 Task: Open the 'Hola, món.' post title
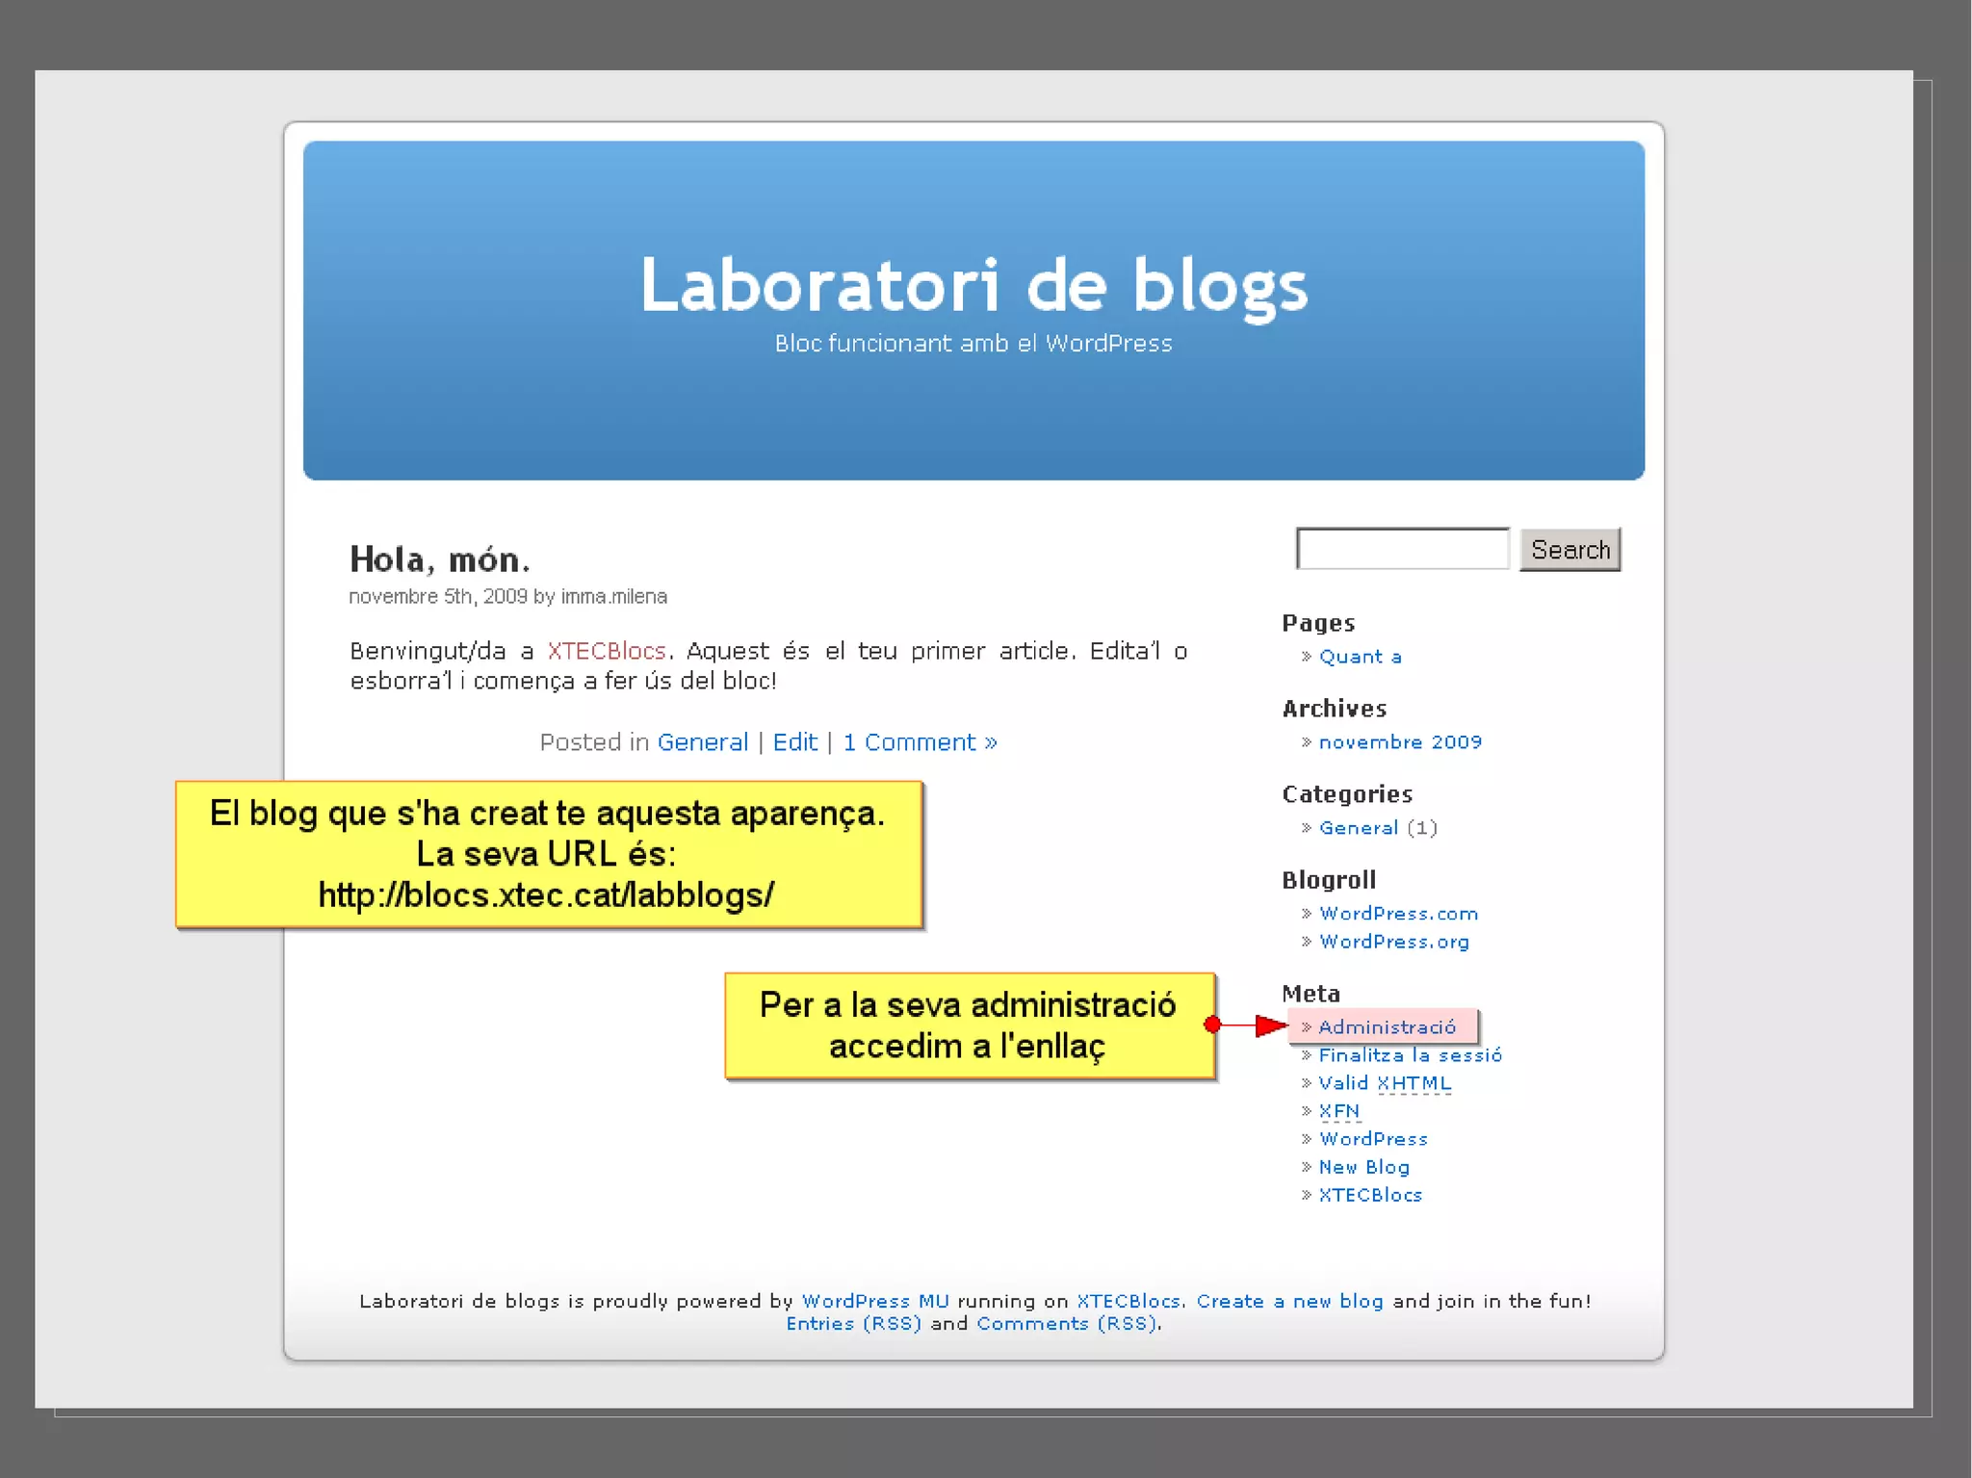[439, 559]
